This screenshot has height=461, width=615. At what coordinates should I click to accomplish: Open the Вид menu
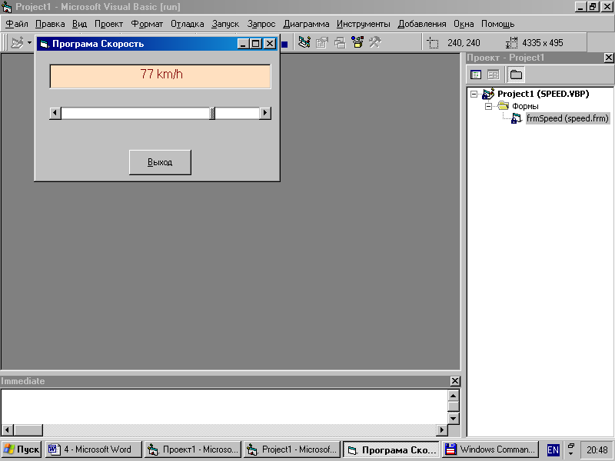click(80, 24)
